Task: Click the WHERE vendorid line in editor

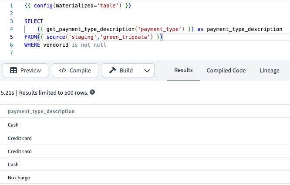Action: pyautogui.click(x=65, y=45)
